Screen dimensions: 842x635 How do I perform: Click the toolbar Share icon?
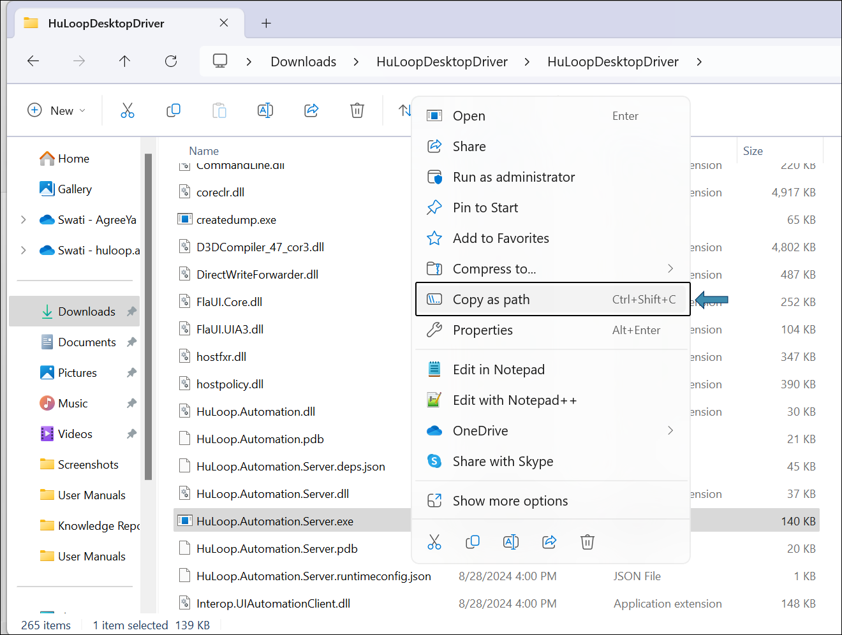[311, 110]
